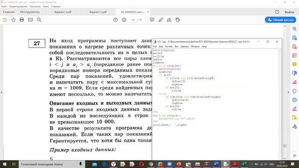299x168 pixels.
Task: Expand the left navigation pane arrow
Action: pos(1,92)
